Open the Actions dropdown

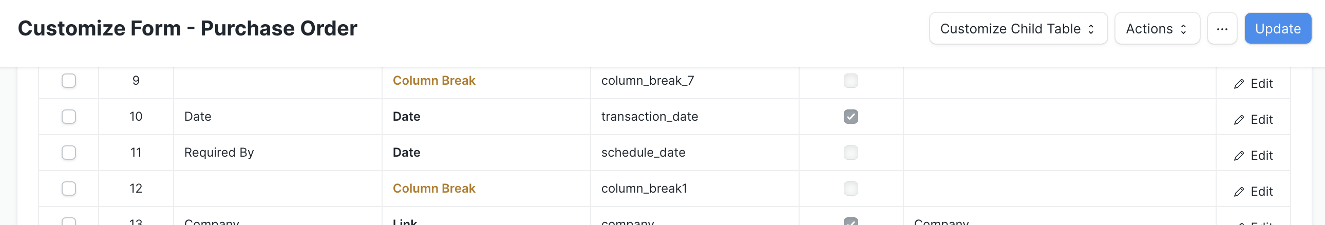(1157, 29)
